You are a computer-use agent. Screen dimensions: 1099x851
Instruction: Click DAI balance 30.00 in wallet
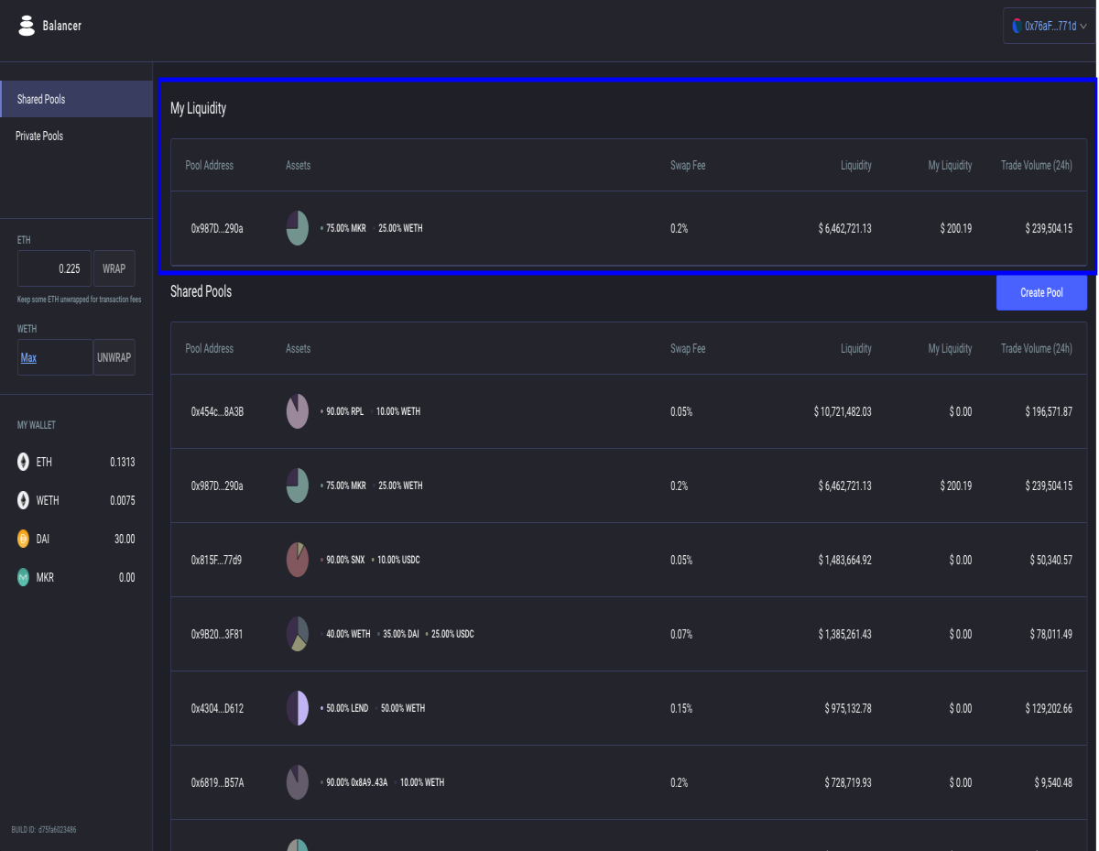pos(125,540)
